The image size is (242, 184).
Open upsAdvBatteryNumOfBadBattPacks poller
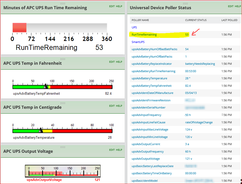pos(154,49)
